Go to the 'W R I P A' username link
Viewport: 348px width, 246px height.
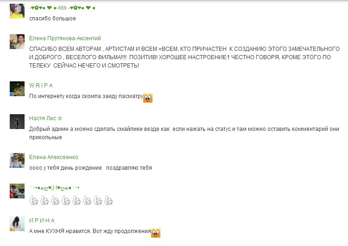(x=41, y=86)
